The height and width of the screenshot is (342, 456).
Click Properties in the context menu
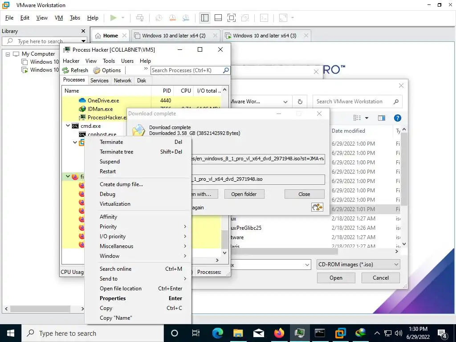point(138,298)
